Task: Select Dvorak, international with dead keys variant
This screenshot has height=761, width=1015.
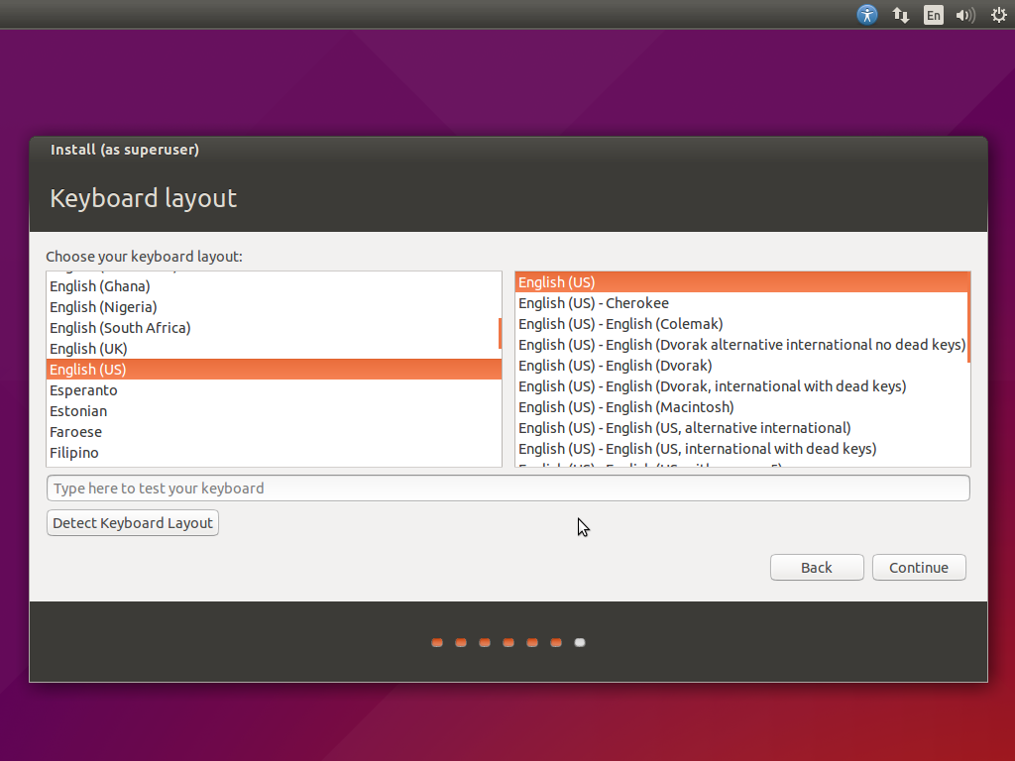Action: 741,385
